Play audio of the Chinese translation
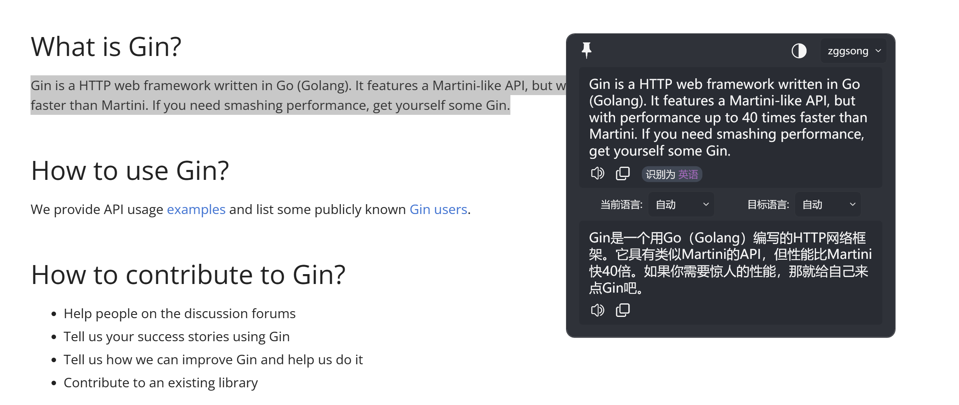959x405 pixels. (597, 310)
